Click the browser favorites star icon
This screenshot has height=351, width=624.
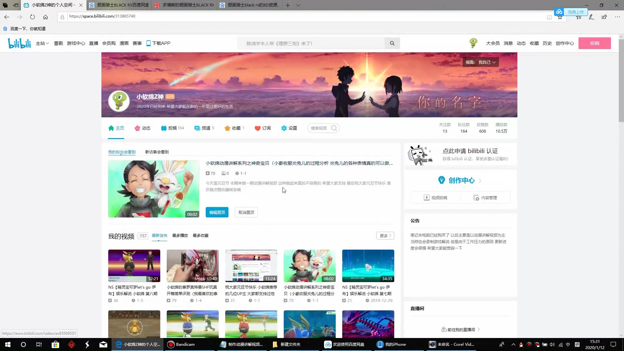pos(560,17)
